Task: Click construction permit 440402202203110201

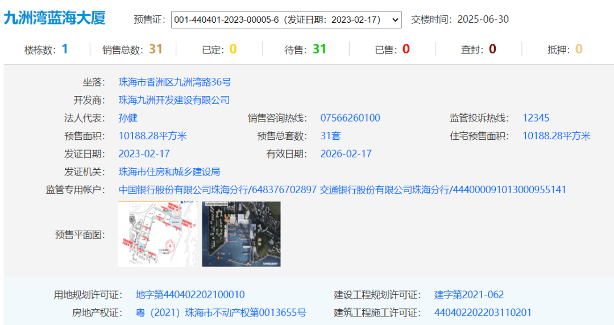Action: coord(483,313)
